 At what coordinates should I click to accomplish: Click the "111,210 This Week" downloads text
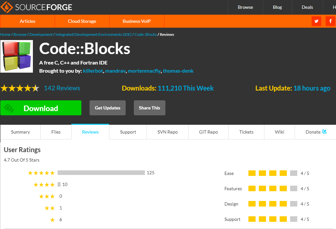coord(186,88)
